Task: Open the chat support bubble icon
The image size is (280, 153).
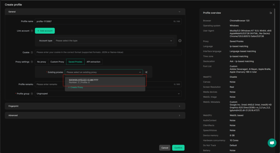Action: 272,143
